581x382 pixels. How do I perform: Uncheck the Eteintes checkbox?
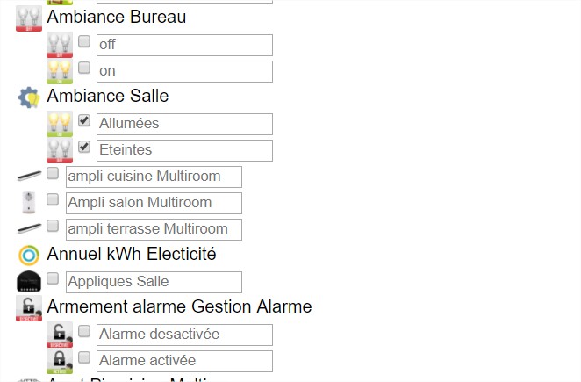pyautogui.click(x=84, y=147)
